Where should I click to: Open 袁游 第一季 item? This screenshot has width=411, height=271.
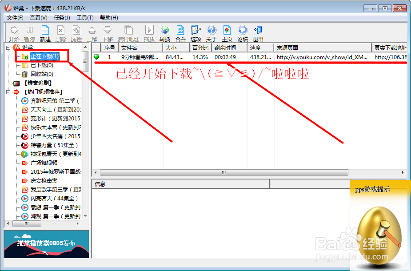coord(56,207)
